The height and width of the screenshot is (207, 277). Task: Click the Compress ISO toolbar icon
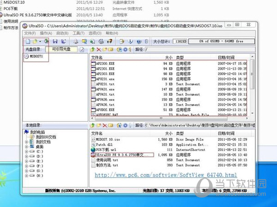[x=93, y=41]
